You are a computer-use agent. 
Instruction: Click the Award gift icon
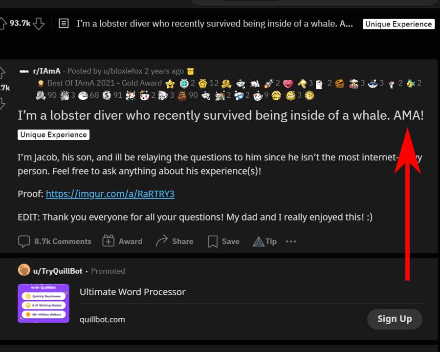pyautogui.click(x=109, y=241)
